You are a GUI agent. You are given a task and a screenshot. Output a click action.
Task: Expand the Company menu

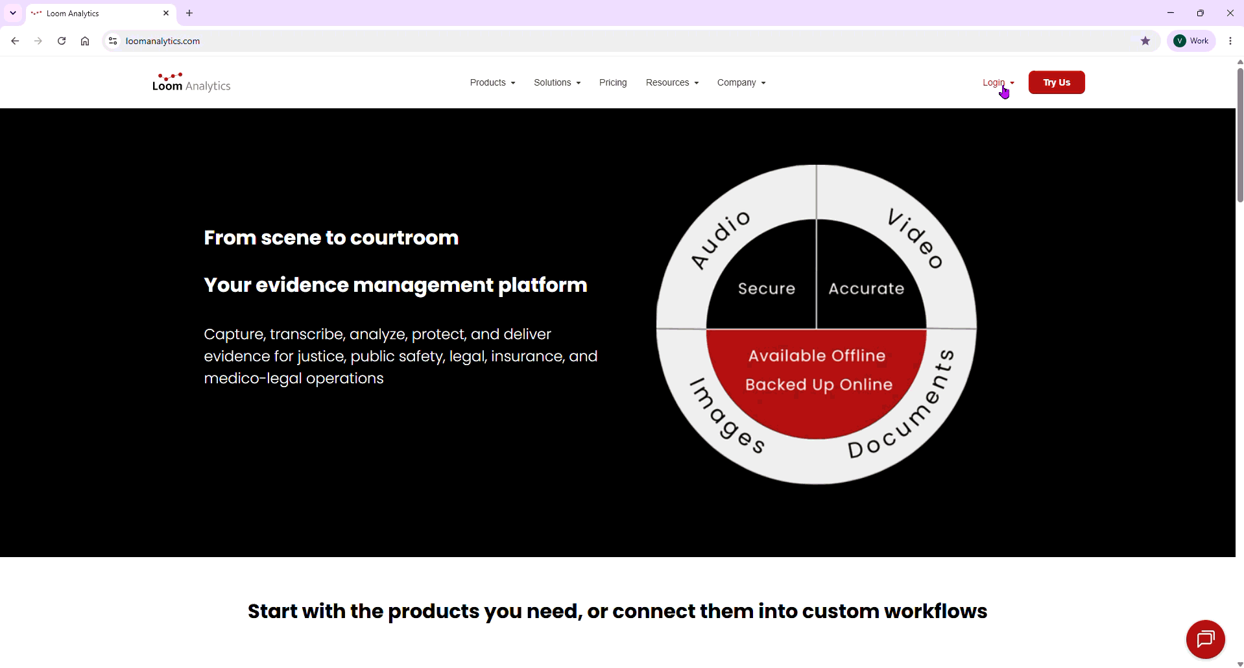[x=741, y=82]
